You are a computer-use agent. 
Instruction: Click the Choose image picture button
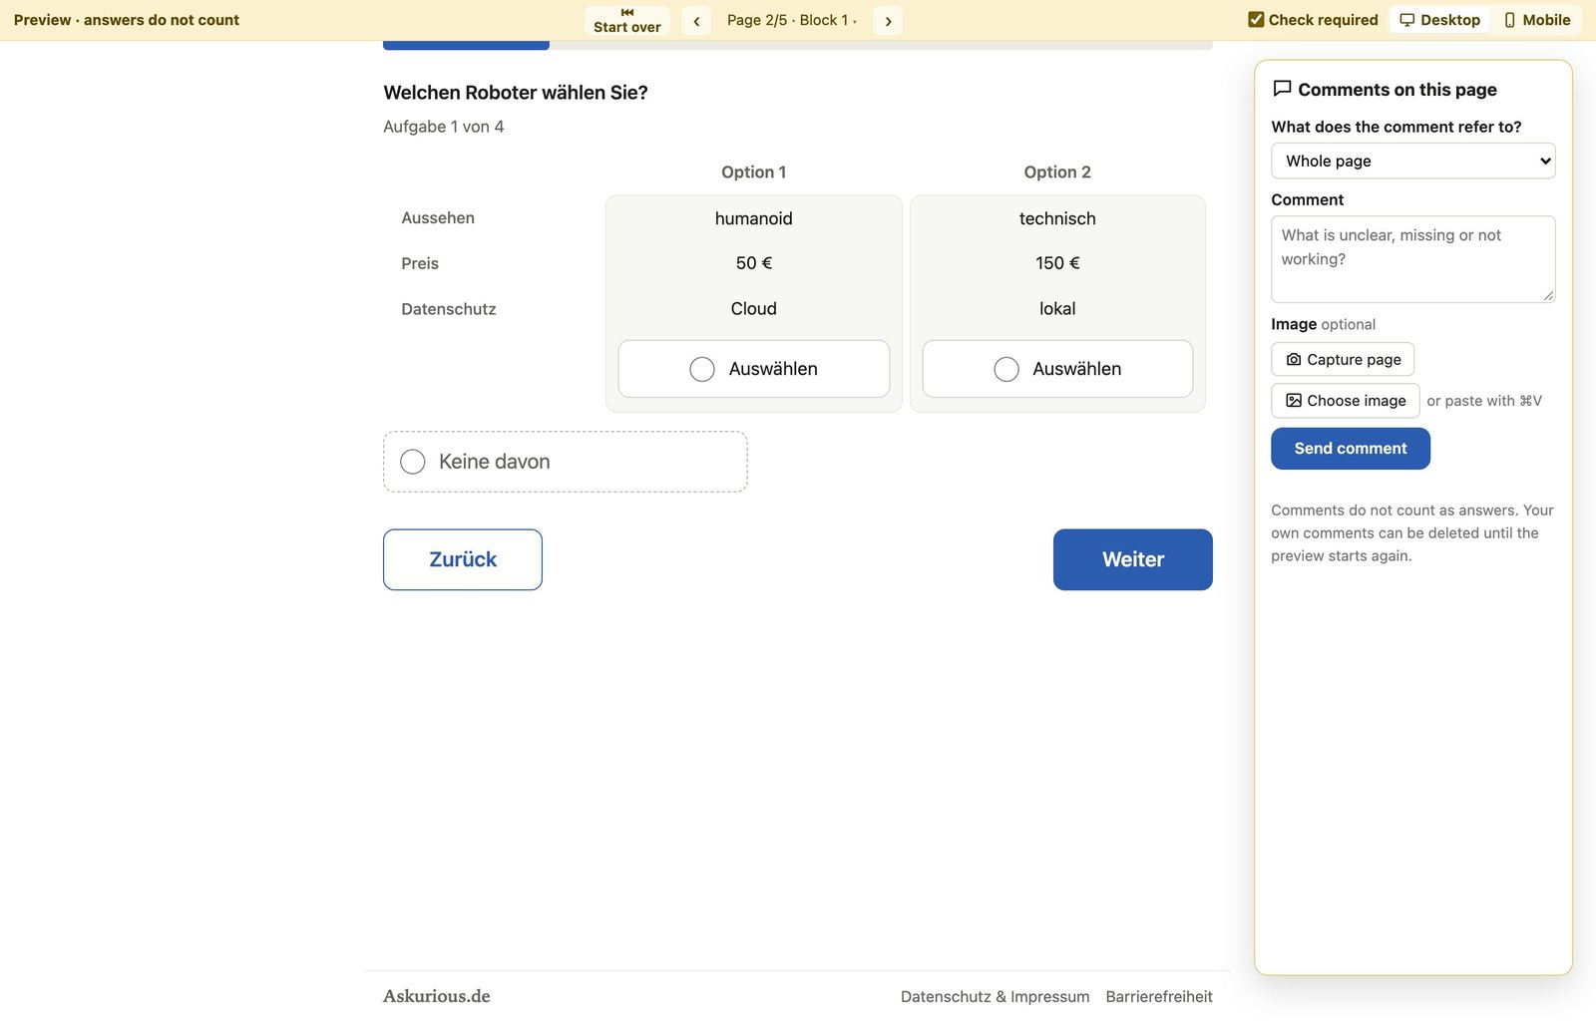(x=1345, y=401)
